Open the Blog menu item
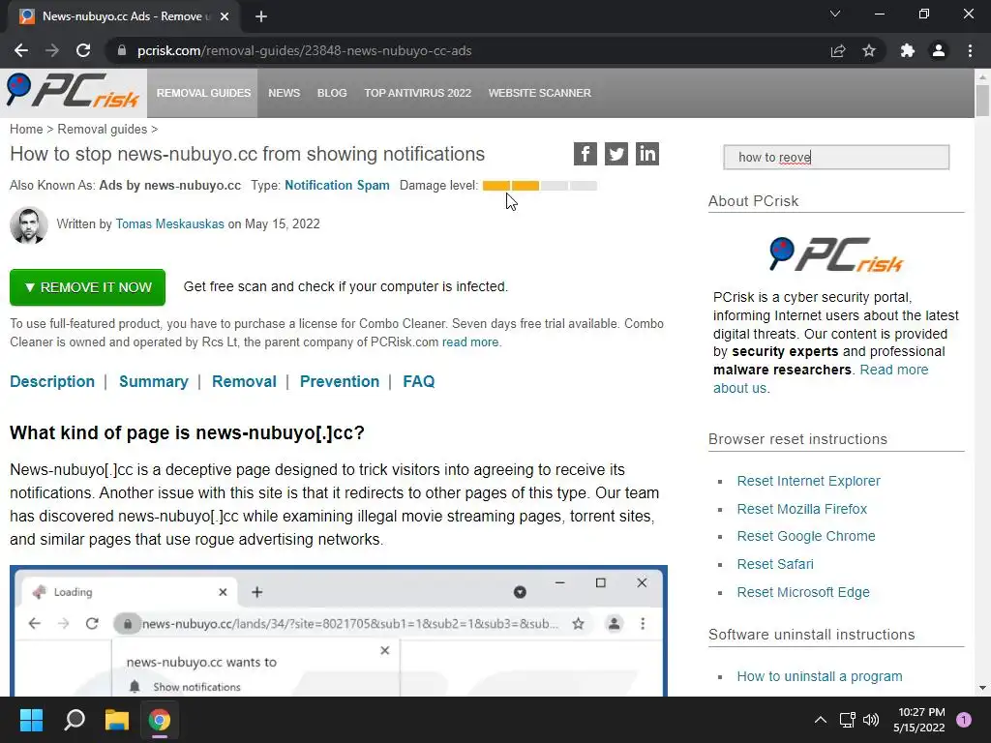This screenshot has height=743, width=991. [332, 93]
